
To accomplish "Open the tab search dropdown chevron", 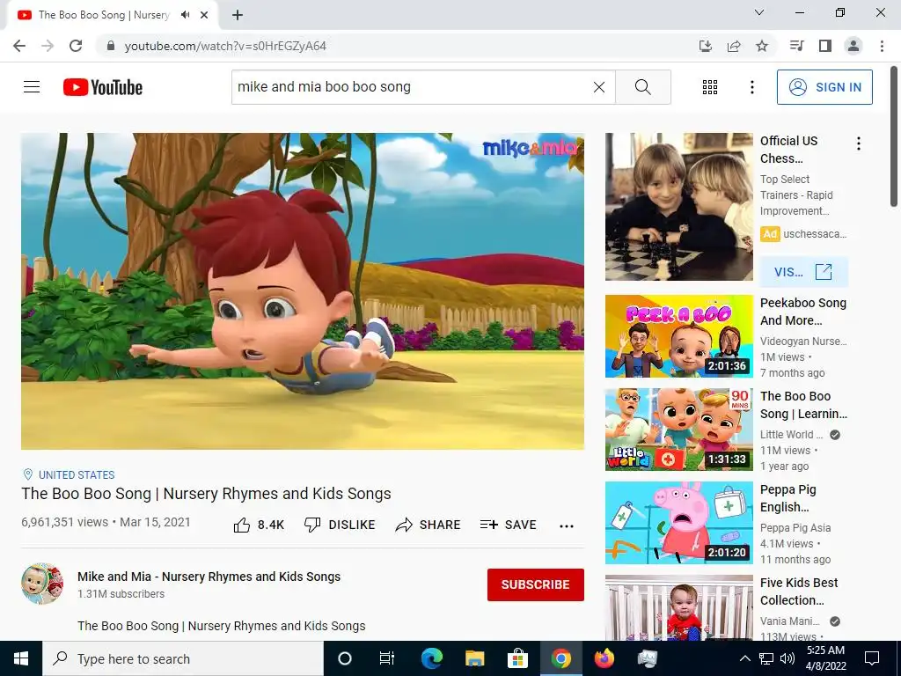I will click(x=759, y=12).
